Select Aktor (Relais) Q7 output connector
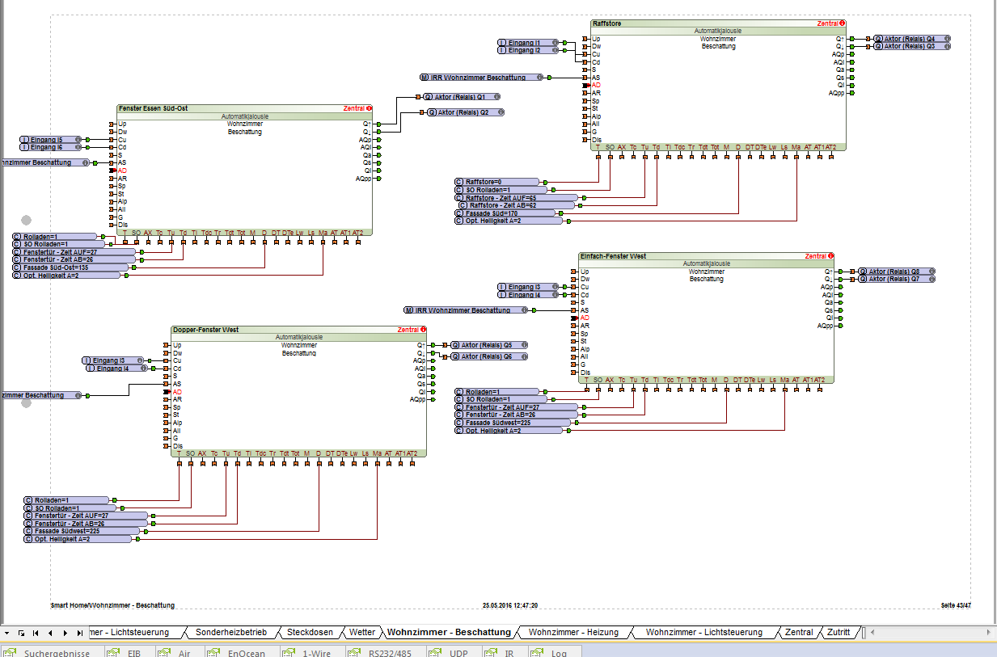Image resolution: width=997 pixels, height=657 pixels. click(896, 279)
